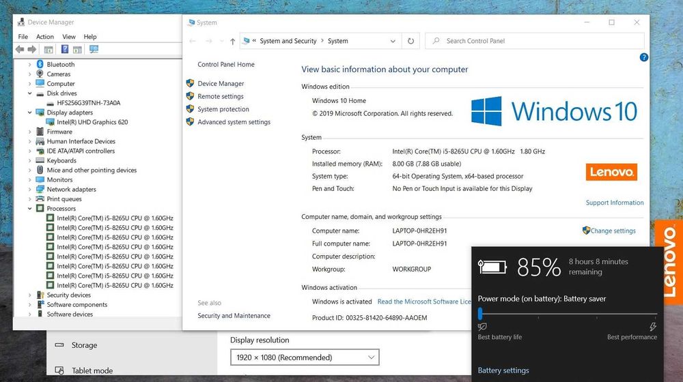683x382 pixels.
Task: Click the Power mode slider thumb
Action: [x=480, y=313]
